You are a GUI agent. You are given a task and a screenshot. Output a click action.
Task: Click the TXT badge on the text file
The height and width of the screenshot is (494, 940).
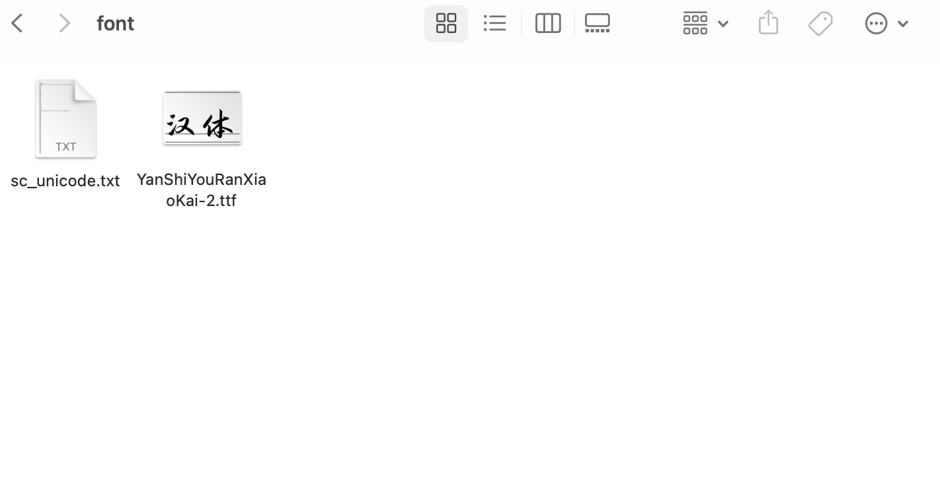click(65, 147)
